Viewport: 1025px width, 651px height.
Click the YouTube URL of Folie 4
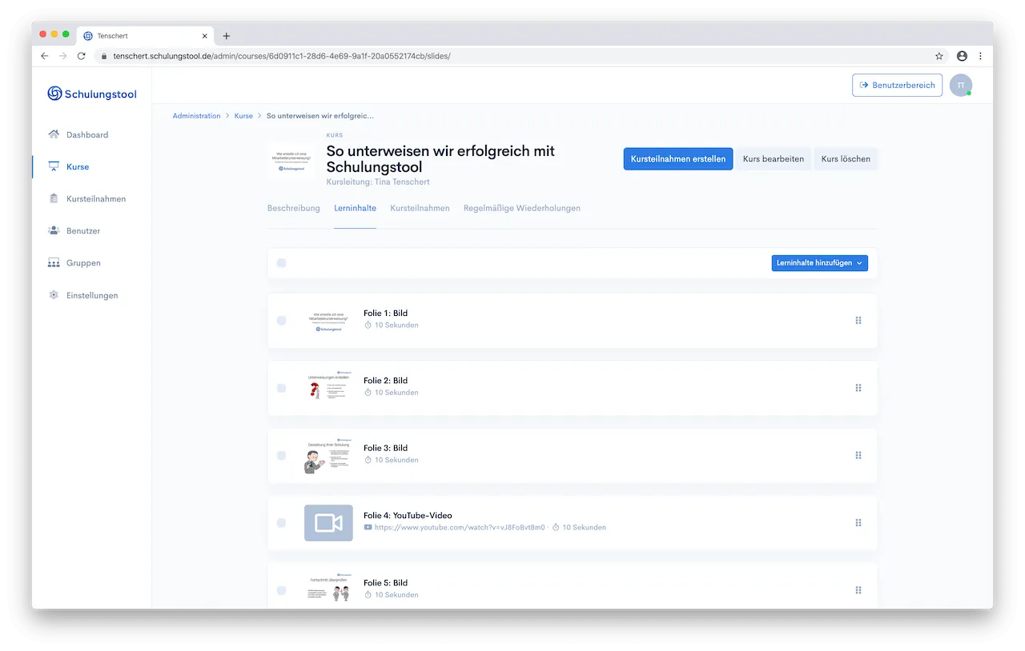[x=460, y=527]
